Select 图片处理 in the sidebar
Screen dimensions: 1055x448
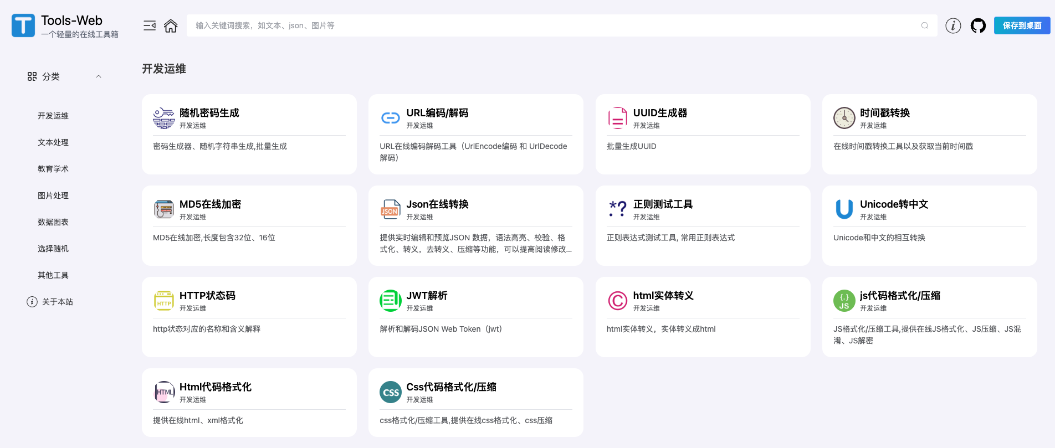tap(53, 195)
